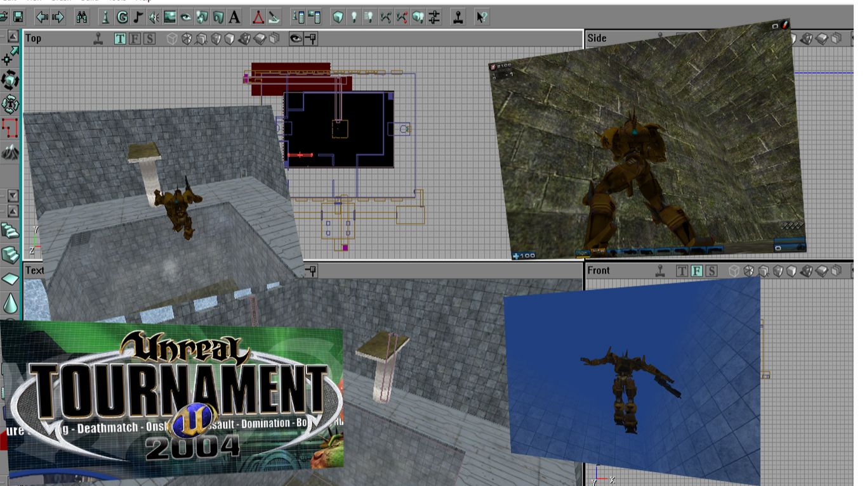Click the Front viewport title label
The width and height of the screenshot is (867, 486).
pos(599,271)
